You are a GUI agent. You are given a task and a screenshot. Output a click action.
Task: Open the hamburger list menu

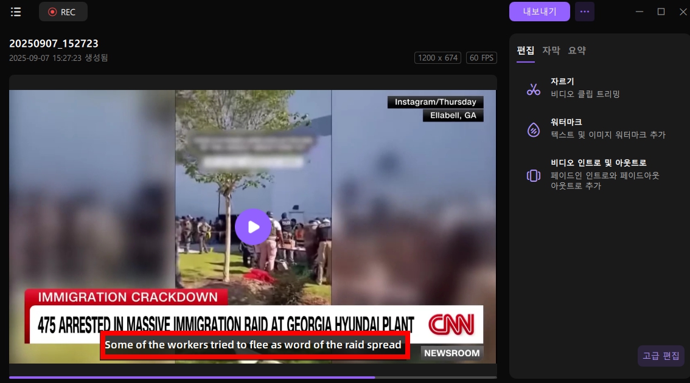(16, 12)
